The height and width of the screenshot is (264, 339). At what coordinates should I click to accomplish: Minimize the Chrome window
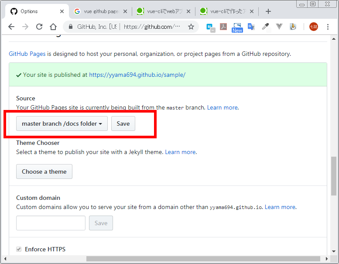(302, 4)
